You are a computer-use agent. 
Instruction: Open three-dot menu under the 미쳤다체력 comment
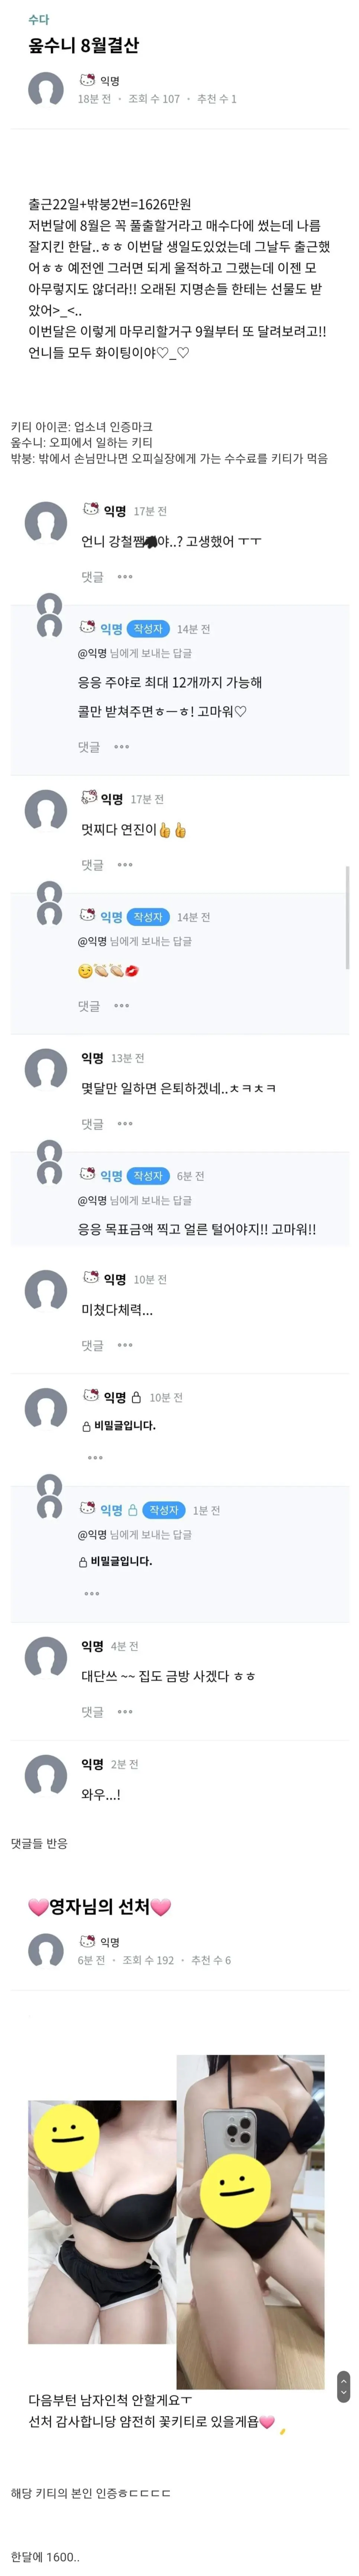pyautogui.click(x=125, y=1345)
